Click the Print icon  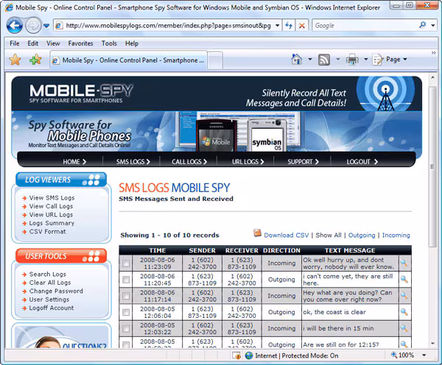[352, 60]
